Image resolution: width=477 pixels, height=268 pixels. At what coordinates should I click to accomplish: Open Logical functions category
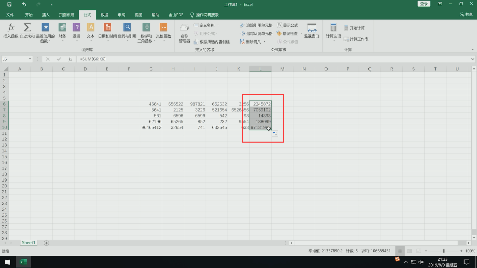(77, 31)
